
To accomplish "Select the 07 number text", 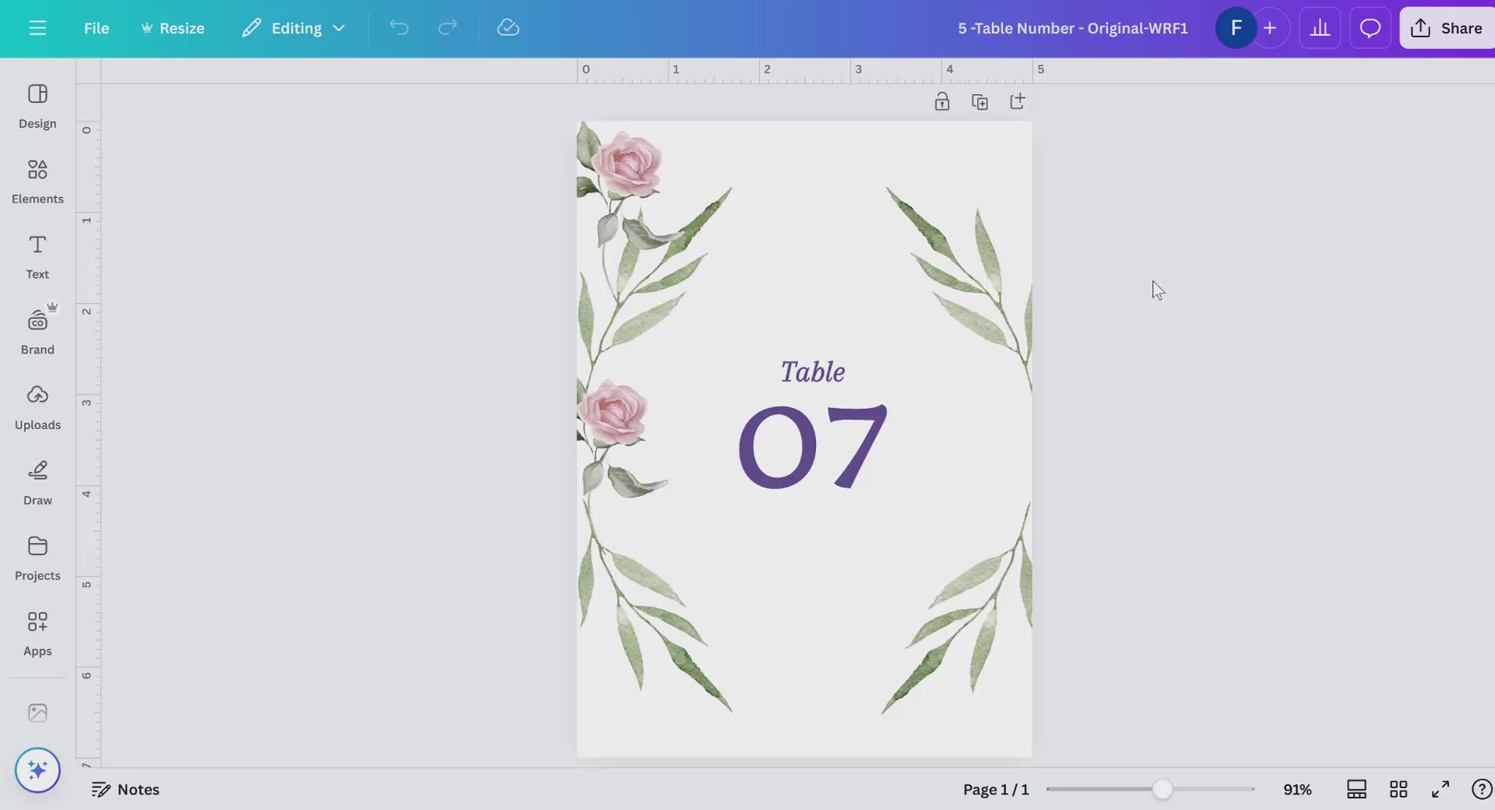I will [813, 446].
